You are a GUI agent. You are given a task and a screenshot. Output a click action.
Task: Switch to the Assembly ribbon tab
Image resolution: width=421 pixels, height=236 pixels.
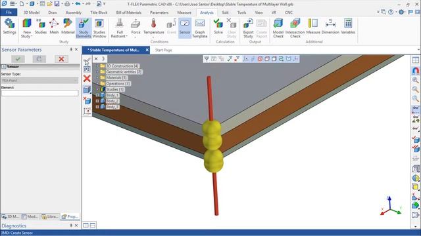point(73,12)
